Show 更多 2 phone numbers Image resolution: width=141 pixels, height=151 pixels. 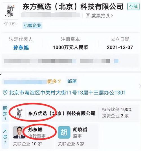(54, 82)
